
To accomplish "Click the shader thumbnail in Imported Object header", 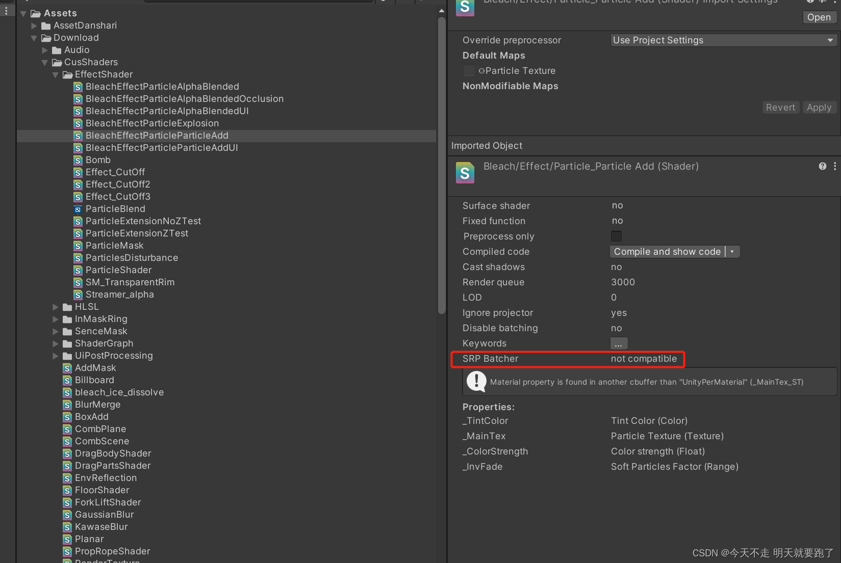I will pos(465,173).
